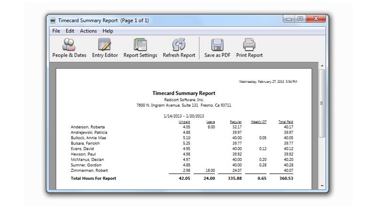Minimize the Timecard Summary Report window
The image size is (377, 209).
coord(289,19)
